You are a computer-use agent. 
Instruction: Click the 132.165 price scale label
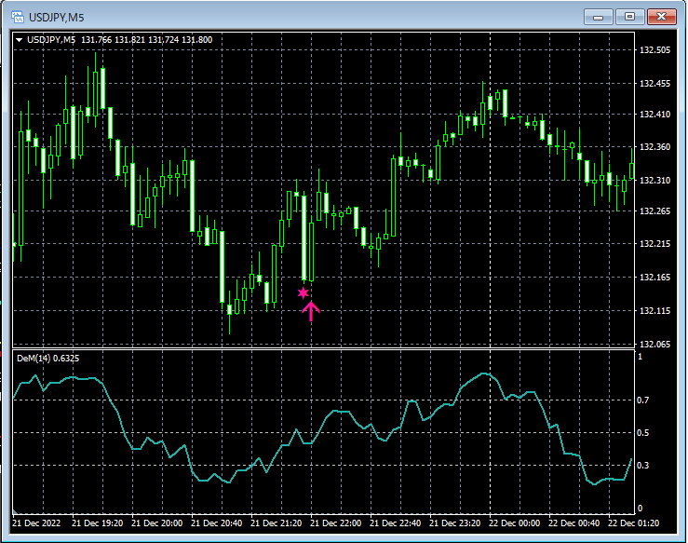point(655,277)
